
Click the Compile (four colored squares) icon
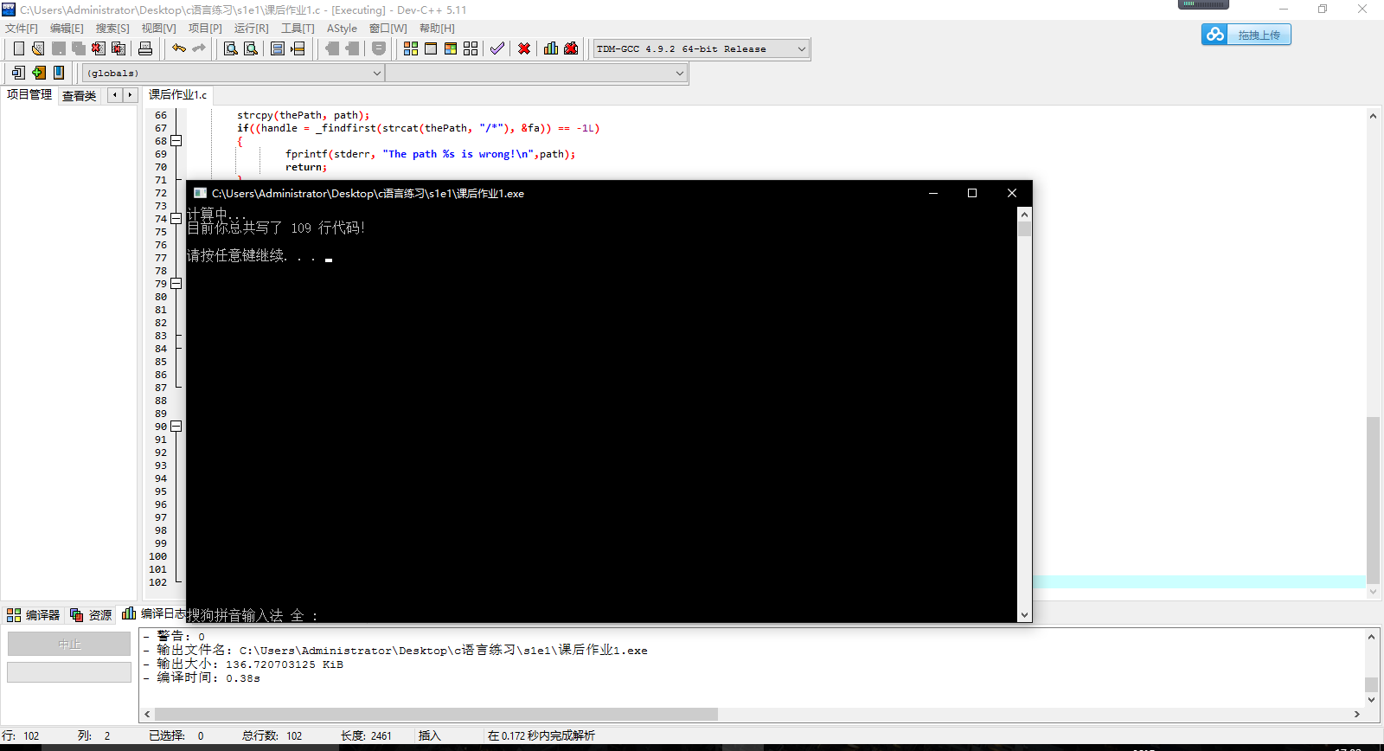[x=411, y=48]
